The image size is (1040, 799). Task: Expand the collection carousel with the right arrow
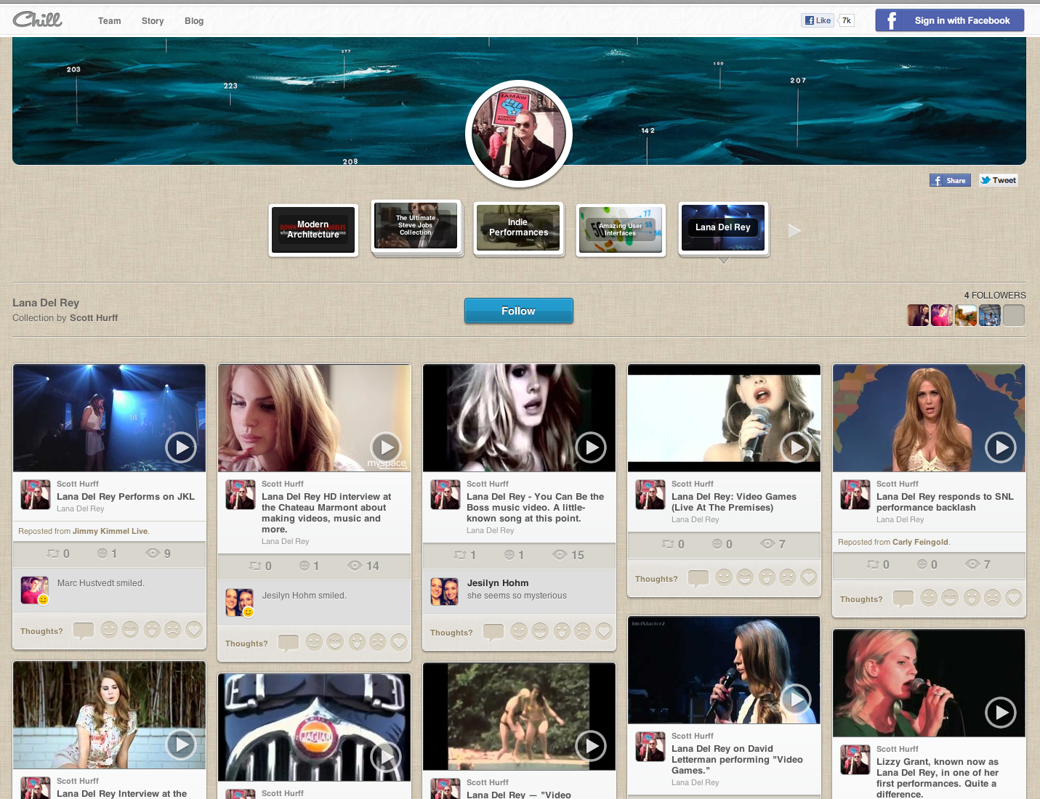794,230
